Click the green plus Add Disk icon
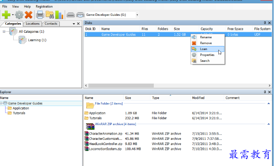 [6, 15]
